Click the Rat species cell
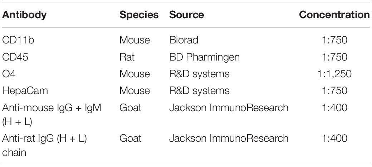 click(x=127, y=57)
